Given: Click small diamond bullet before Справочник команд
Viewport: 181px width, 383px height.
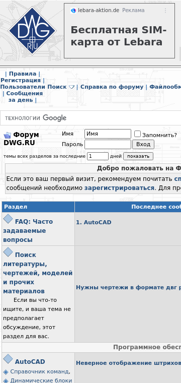Looking at the screenshot, I should pyautogui.click(x=6, y=372).
